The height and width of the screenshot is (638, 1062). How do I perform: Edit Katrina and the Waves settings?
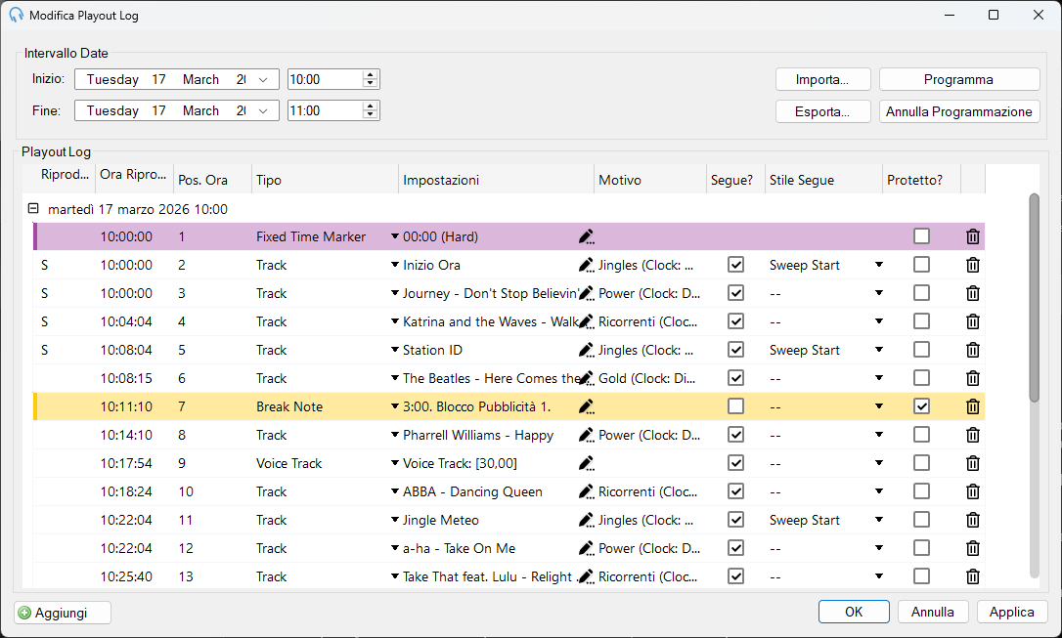tap(587, 322)
